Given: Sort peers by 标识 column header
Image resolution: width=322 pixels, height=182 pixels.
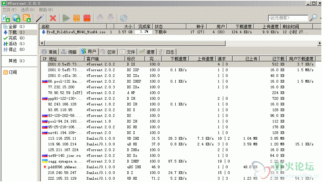Looking at the screenshot, I should pyautogui.click(x=135, y=59).
